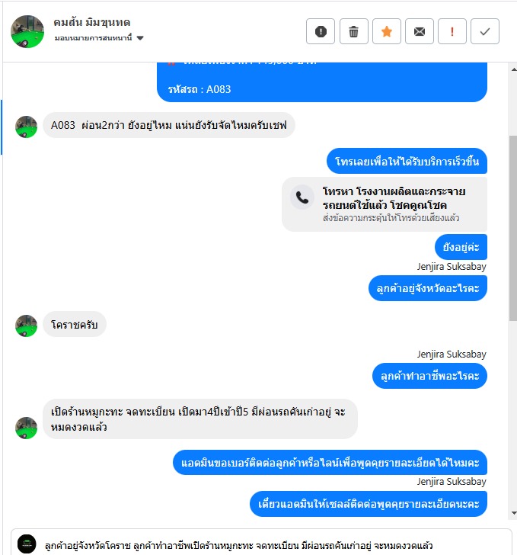Click the scrollbar up arrow
Viewport: 517px width, 555px height.
[513, 69]
